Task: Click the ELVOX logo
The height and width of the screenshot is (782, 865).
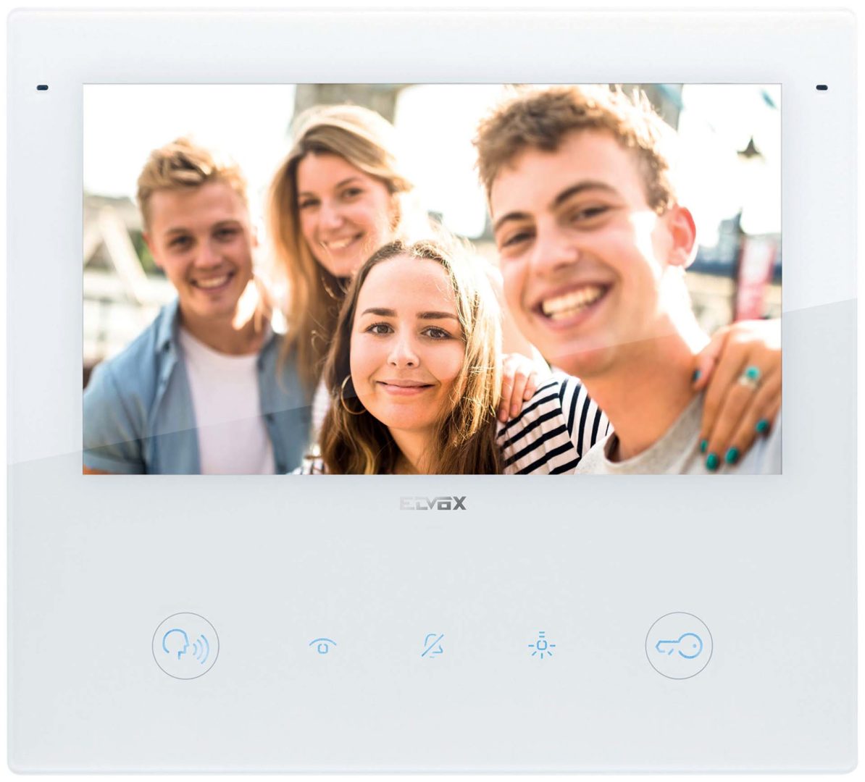Action: point(432,503)
